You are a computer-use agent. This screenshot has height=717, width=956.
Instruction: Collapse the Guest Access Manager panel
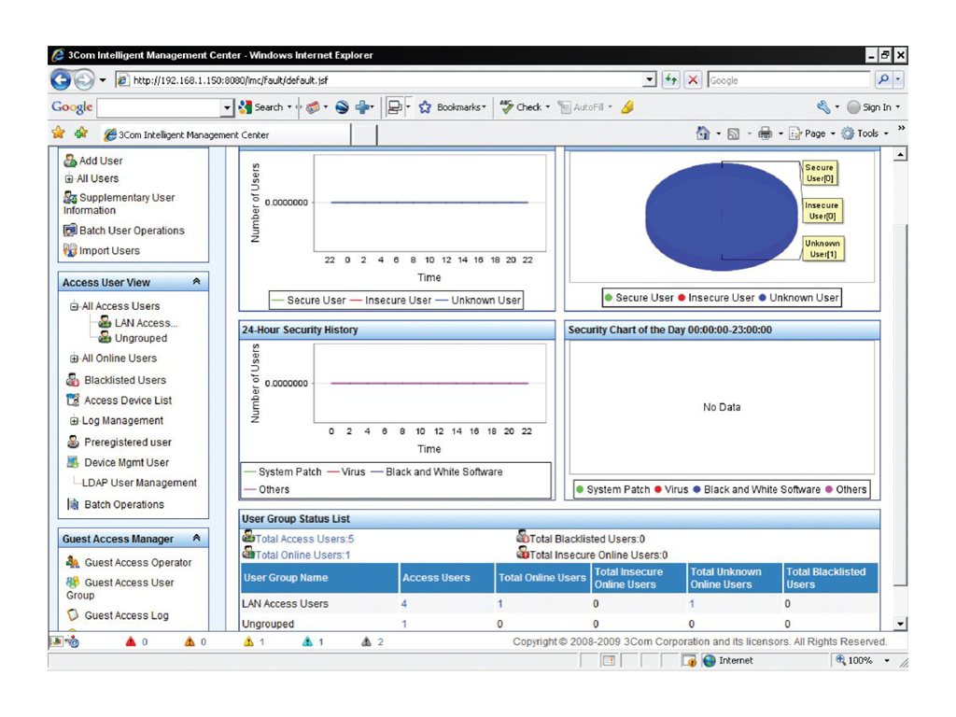pos(194,539)
